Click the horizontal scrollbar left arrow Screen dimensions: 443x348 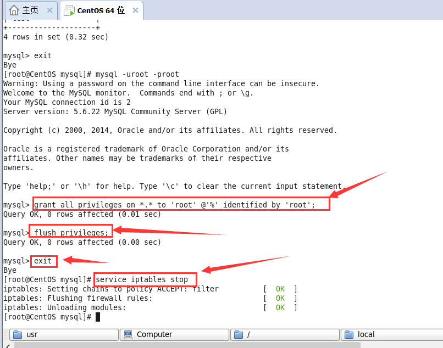coord(8,346)
